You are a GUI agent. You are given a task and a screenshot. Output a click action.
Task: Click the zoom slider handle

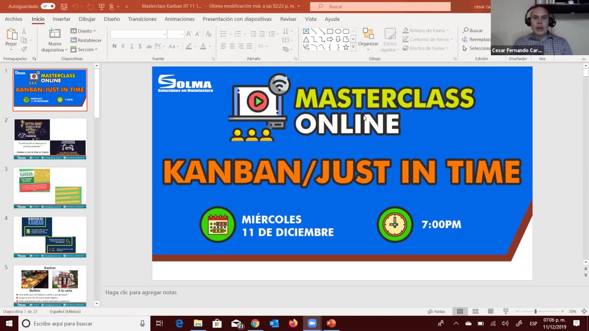(x=536, y=311)
